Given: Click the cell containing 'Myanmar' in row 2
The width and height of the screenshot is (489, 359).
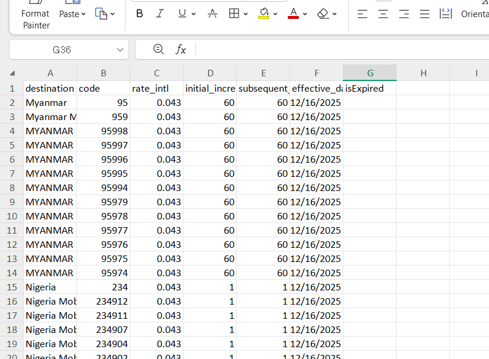Looking at the screenshot, I should click(50, 102).
